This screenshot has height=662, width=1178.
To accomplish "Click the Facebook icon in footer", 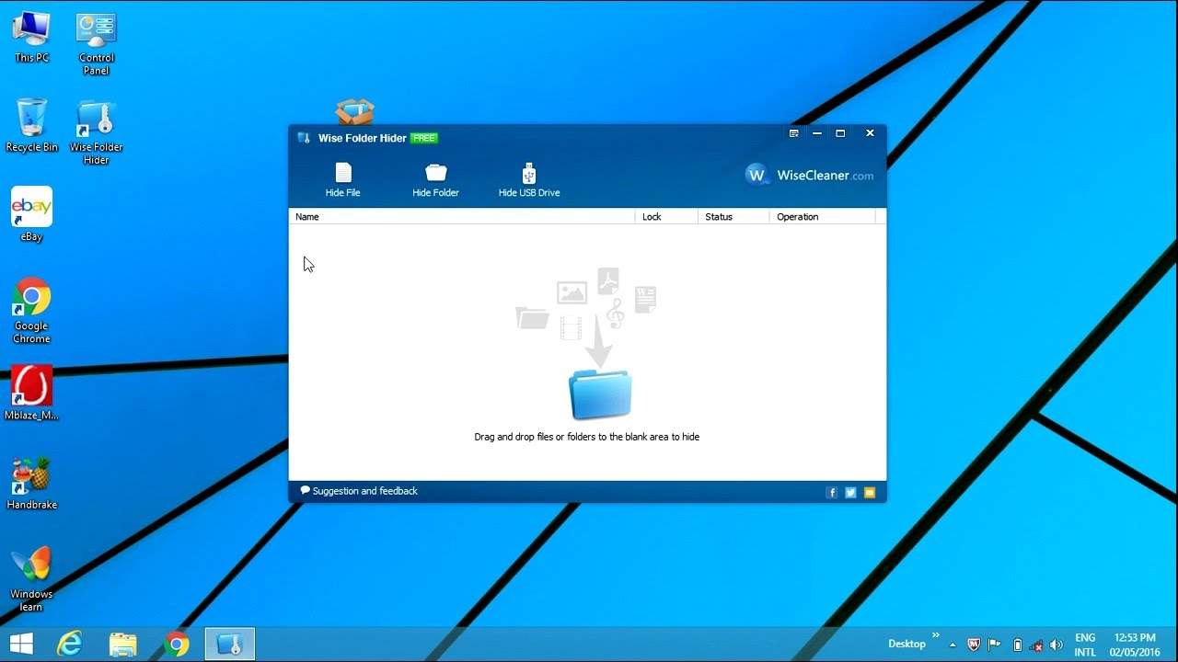I will coord(832,493).
